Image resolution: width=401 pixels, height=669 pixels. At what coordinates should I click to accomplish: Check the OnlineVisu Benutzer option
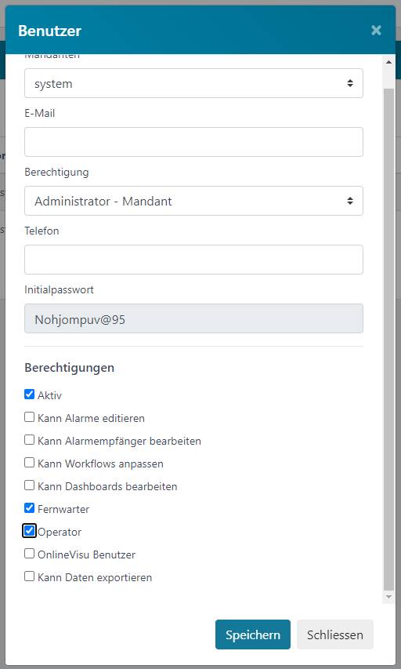pyautogui.click(x=29, y=554)
